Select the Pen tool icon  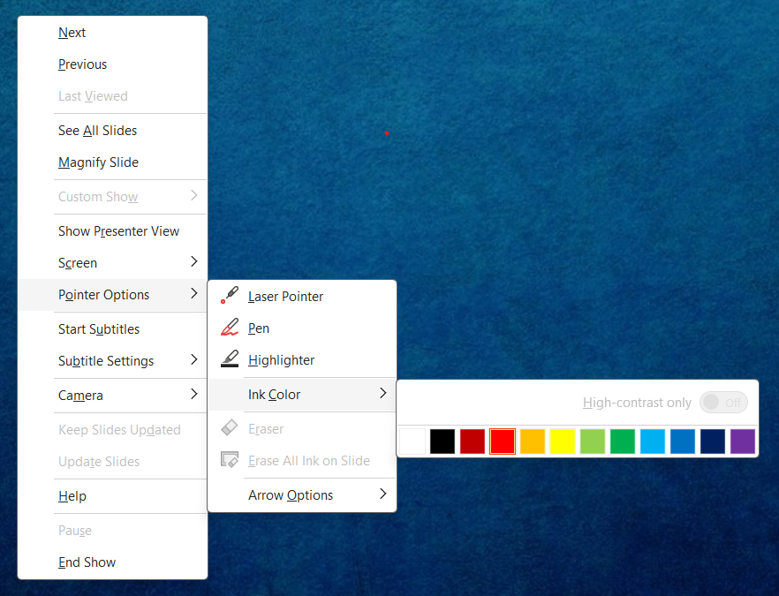click(x=229, y=328)
